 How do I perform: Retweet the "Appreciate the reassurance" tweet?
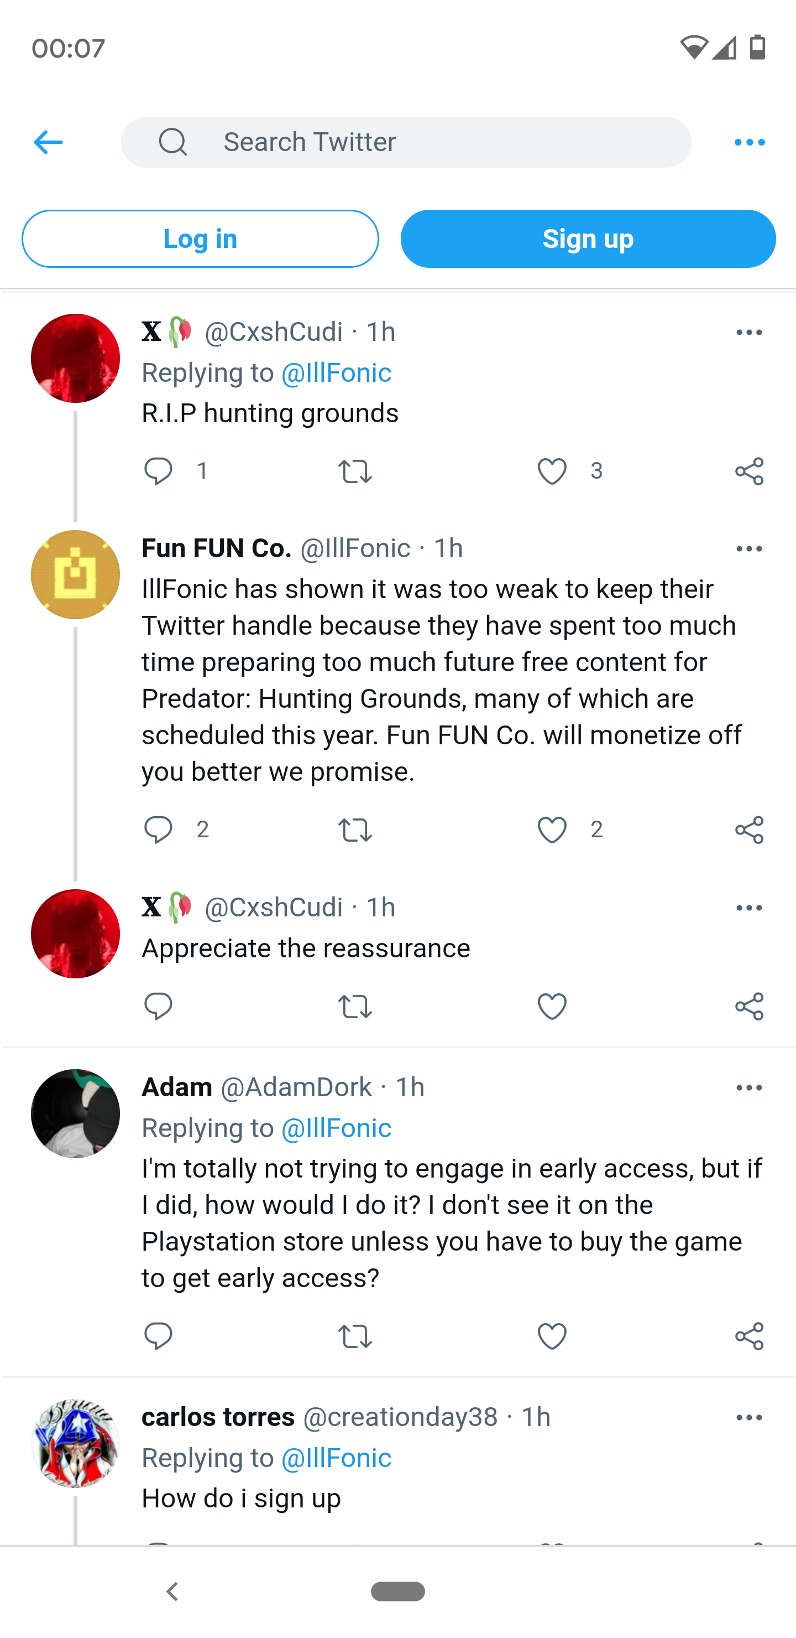pyautogui.click(x=354, y=1007)
